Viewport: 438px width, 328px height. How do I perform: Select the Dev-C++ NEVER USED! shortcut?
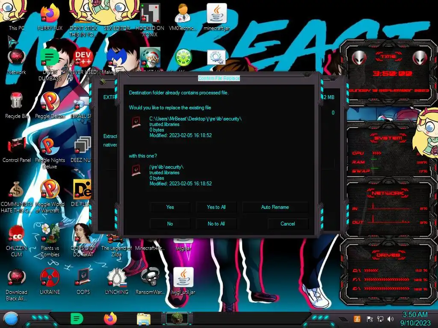tap(83, 61)
